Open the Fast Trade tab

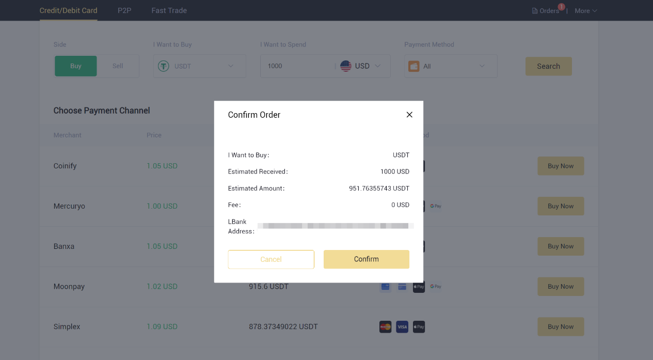tap(169, 10)
